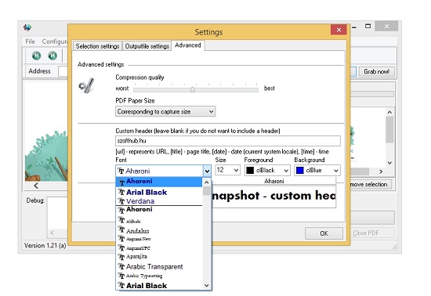Select Arial Black at bottom of list
431x296 pixels.
[x=159, y=286]
